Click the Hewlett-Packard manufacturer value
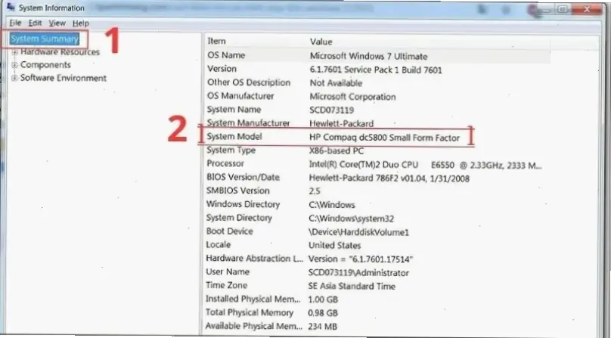This screenshot has height=338, width=611. tap(341, 123)
